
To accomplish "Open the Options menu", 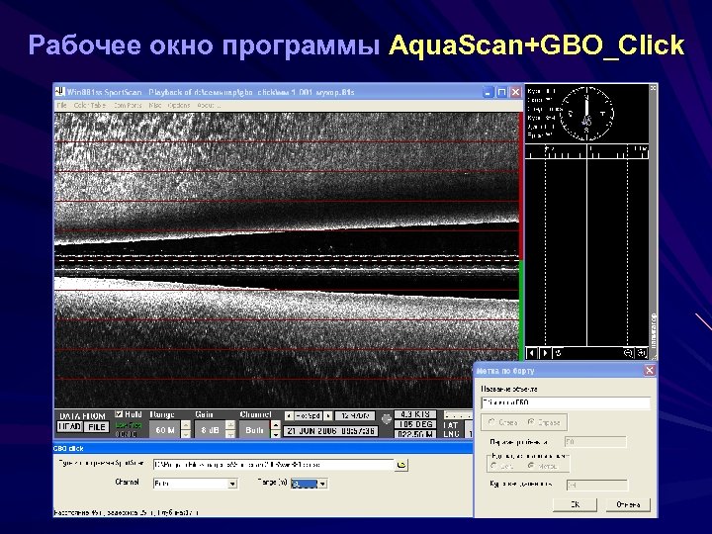I will (x=179, y=106).
